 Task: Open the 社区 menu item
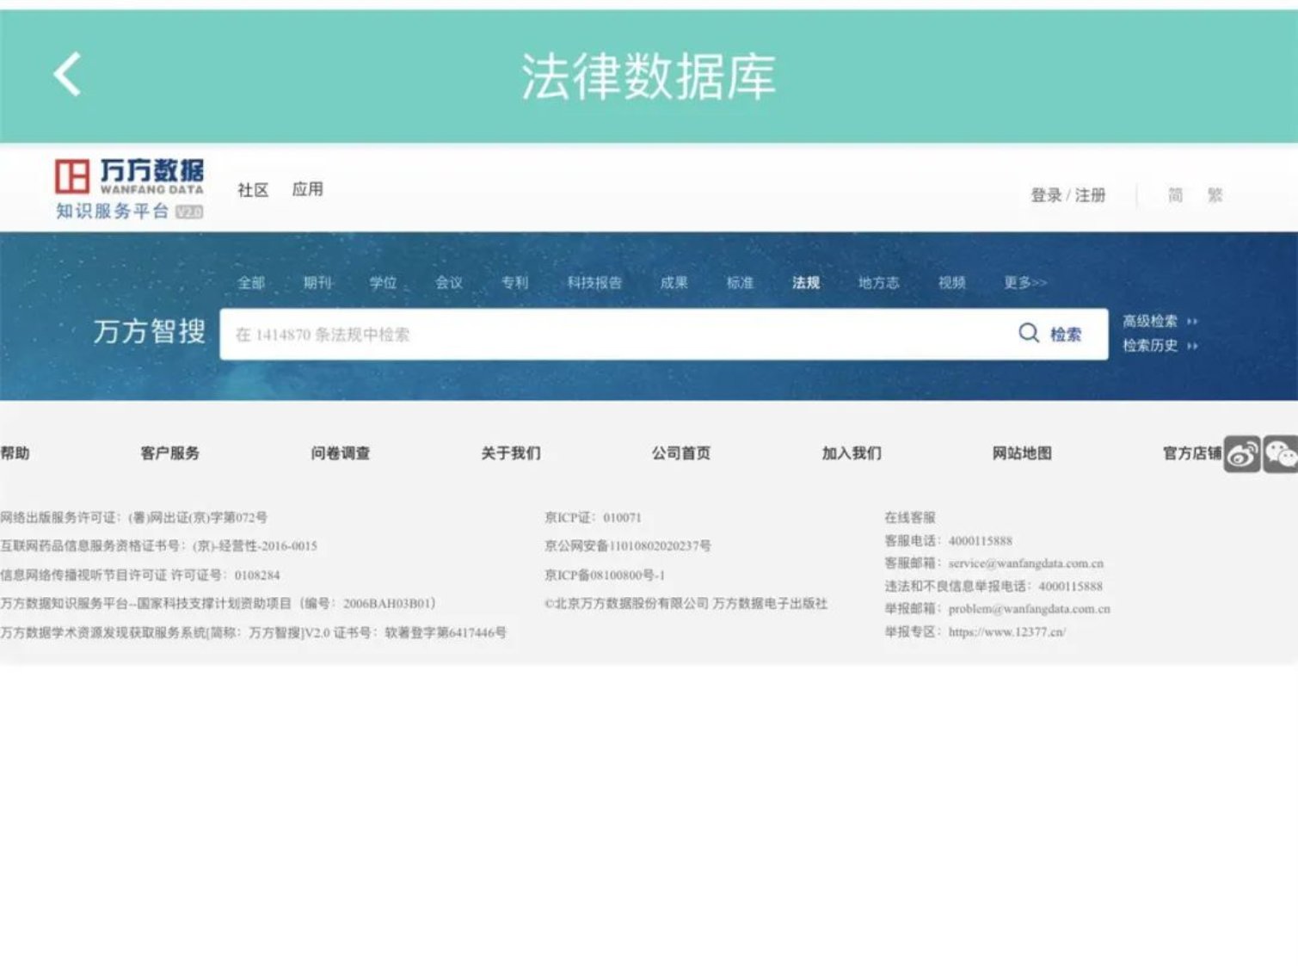click(x=253, y=189)
